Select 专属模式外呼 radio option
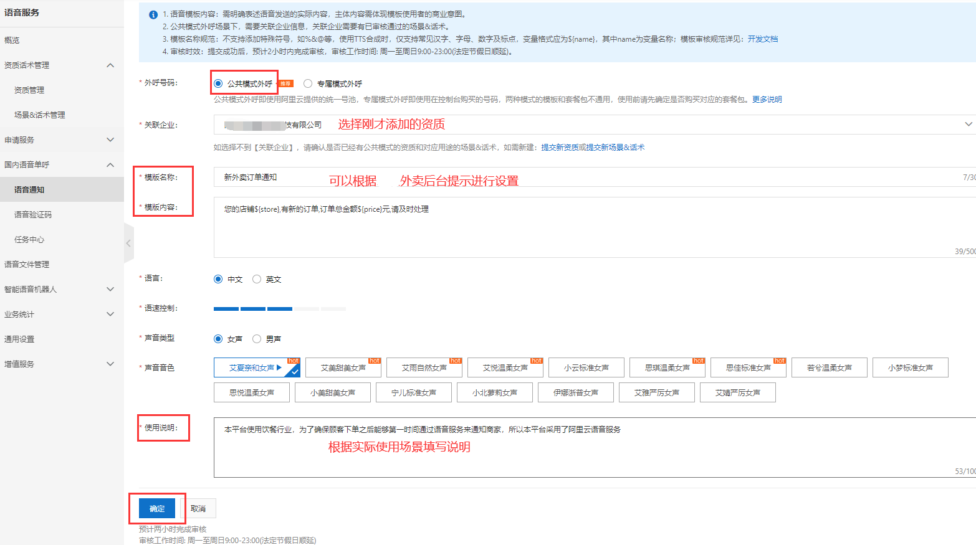 308,83
